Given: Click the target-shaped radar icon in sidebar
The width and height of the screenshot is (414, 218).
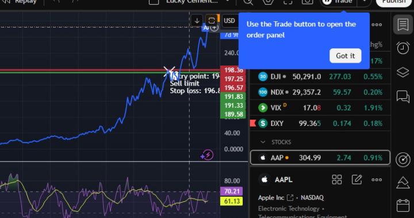Looking at the screenshot, I should 403,159.
